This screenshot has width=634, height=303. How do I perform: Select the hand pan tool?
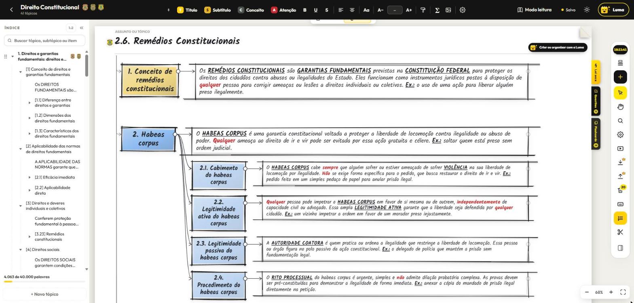[620, 107]
